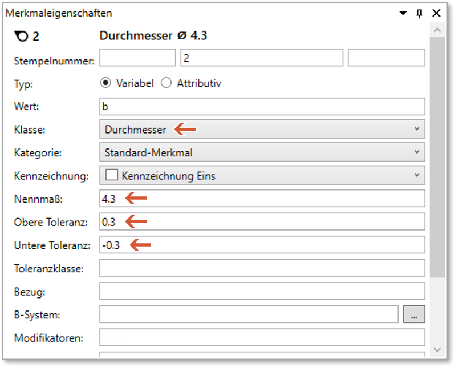The width and height of the screenshot is (455, 367).
Task: Click the pin icon in panel header
Action: coord(420,13)
